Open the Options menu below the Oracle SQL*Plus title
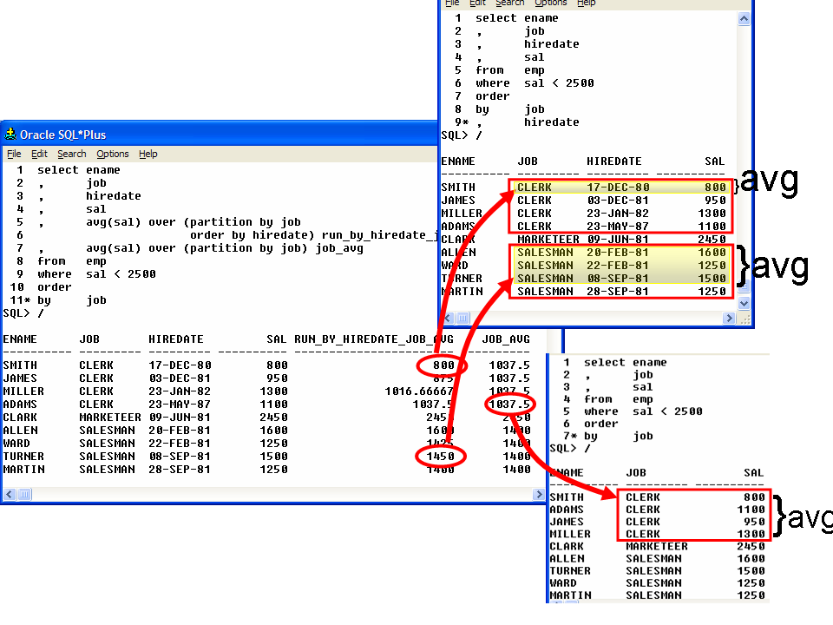833x625 pixels. click(x=113, y=154)
